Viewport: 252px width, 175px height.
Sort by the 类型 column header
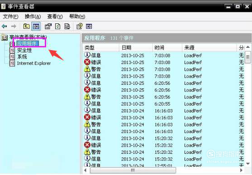coord(101,48)
